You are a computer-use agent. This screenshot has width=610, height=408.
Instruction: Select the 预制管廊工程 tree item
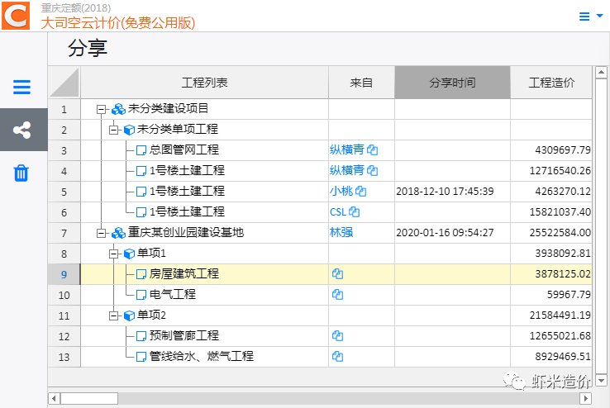[x=184, y=335]
